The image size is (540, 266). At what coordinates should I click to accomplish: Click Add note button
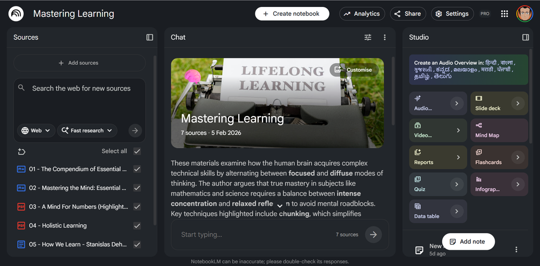[468, 242]
